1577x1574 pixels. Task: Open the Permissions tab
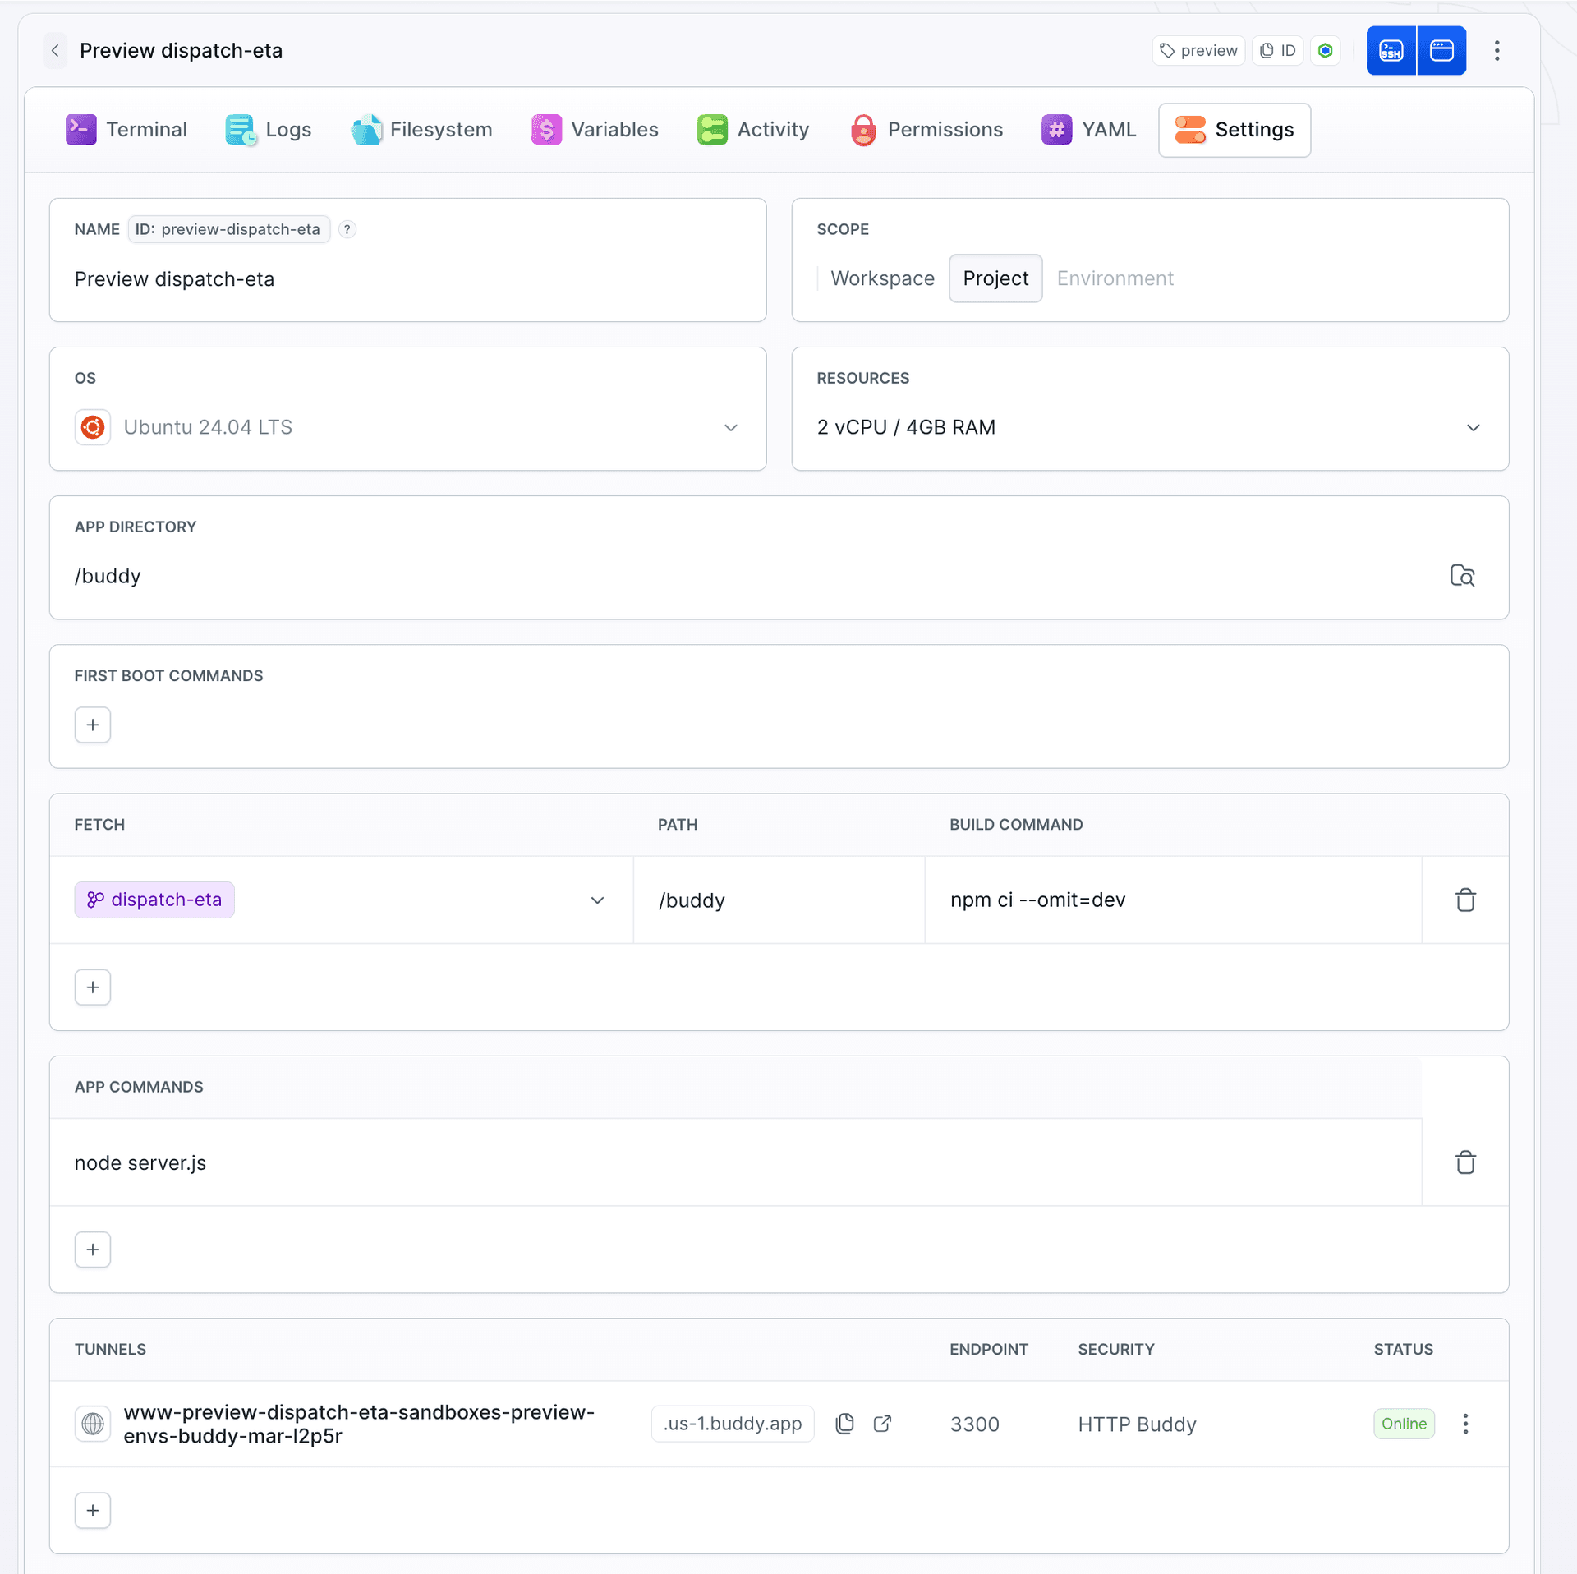[x=926, y=130]
